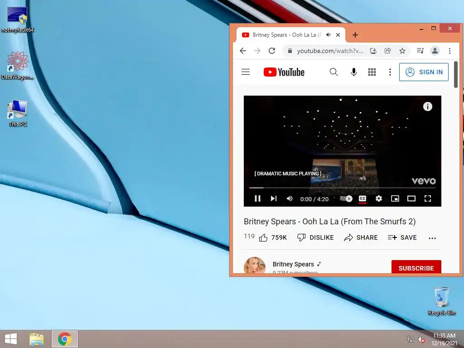Open YouTube apps grid

tap(372, 72)
